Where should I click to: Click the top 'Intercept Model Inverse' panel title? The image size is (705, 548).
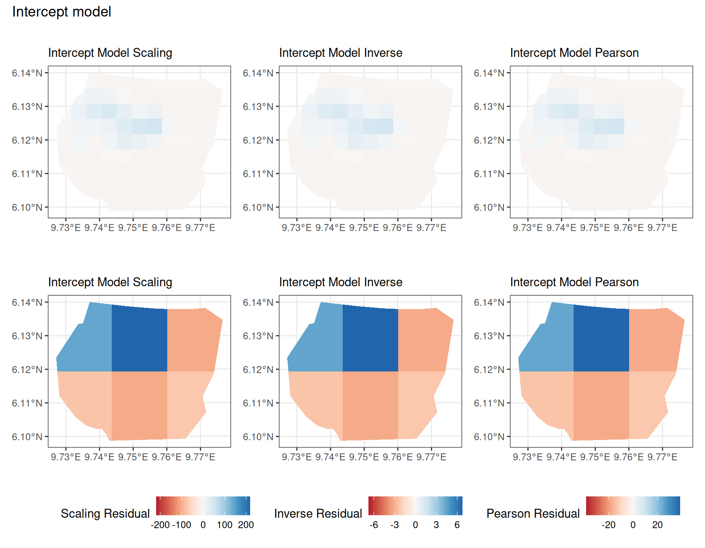tap(341, 53)
